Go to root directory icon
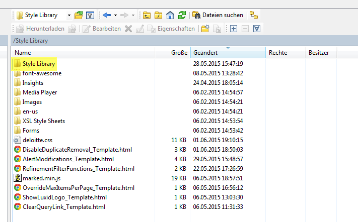Viewport: 358px width, 222px height. pos(158,15)
